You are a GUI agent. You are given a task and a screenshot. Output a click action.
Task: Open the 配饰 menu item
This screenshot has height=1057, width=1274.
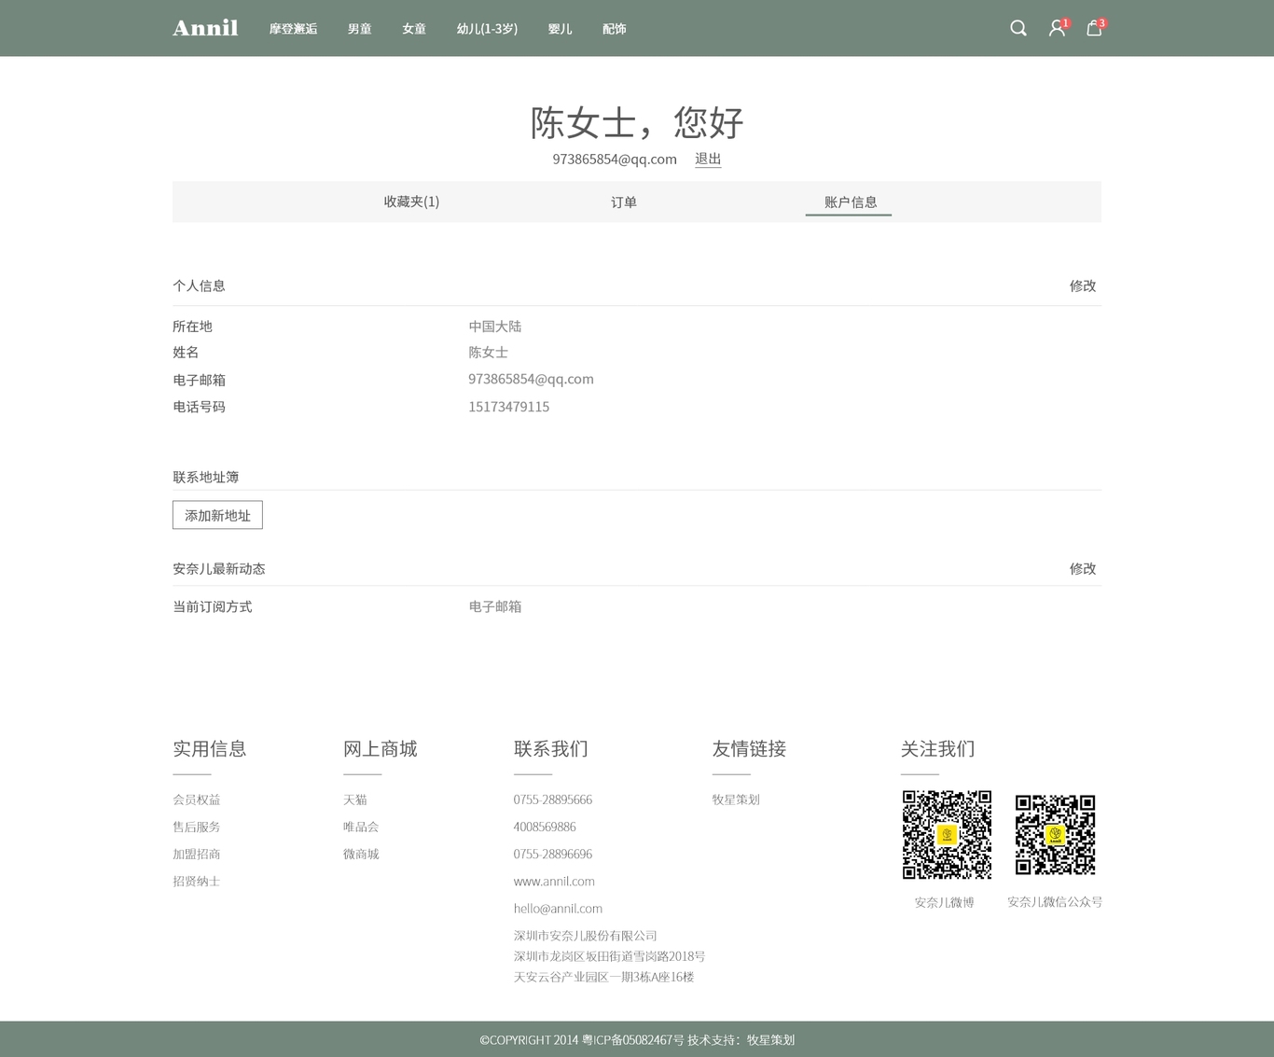click(x=614, y=29)
